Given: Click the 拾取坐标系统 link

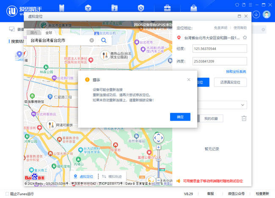Looking at the screenshot, I should [x=236, y=71].
